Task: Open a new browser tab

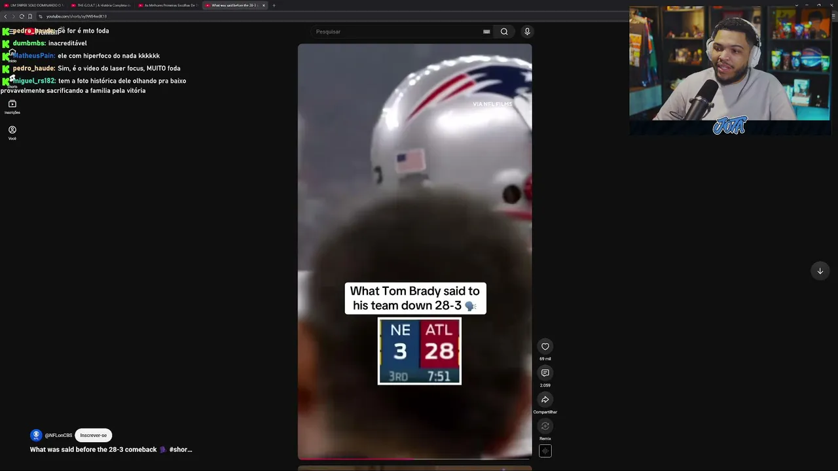Action: click(274, 5)
